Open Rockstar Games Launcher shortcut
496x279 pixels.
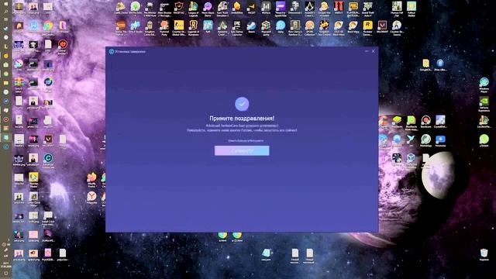click(367, 28)
